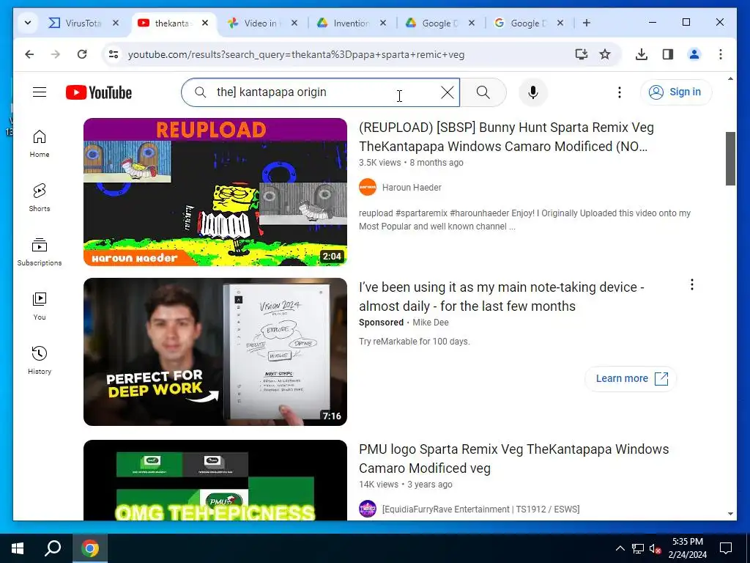Viewport: 750px width, 563px height.
Task: Open Haroun Haeder channel avatar
Action: tap(368, 187)
